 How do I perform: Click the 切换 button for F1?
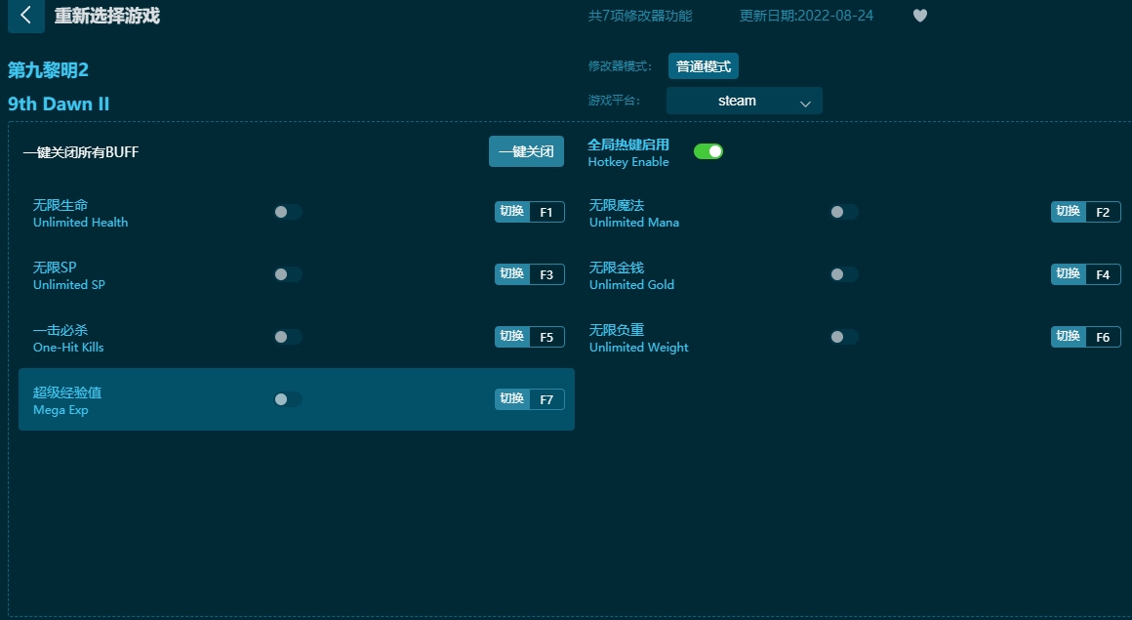pos(512,212)
